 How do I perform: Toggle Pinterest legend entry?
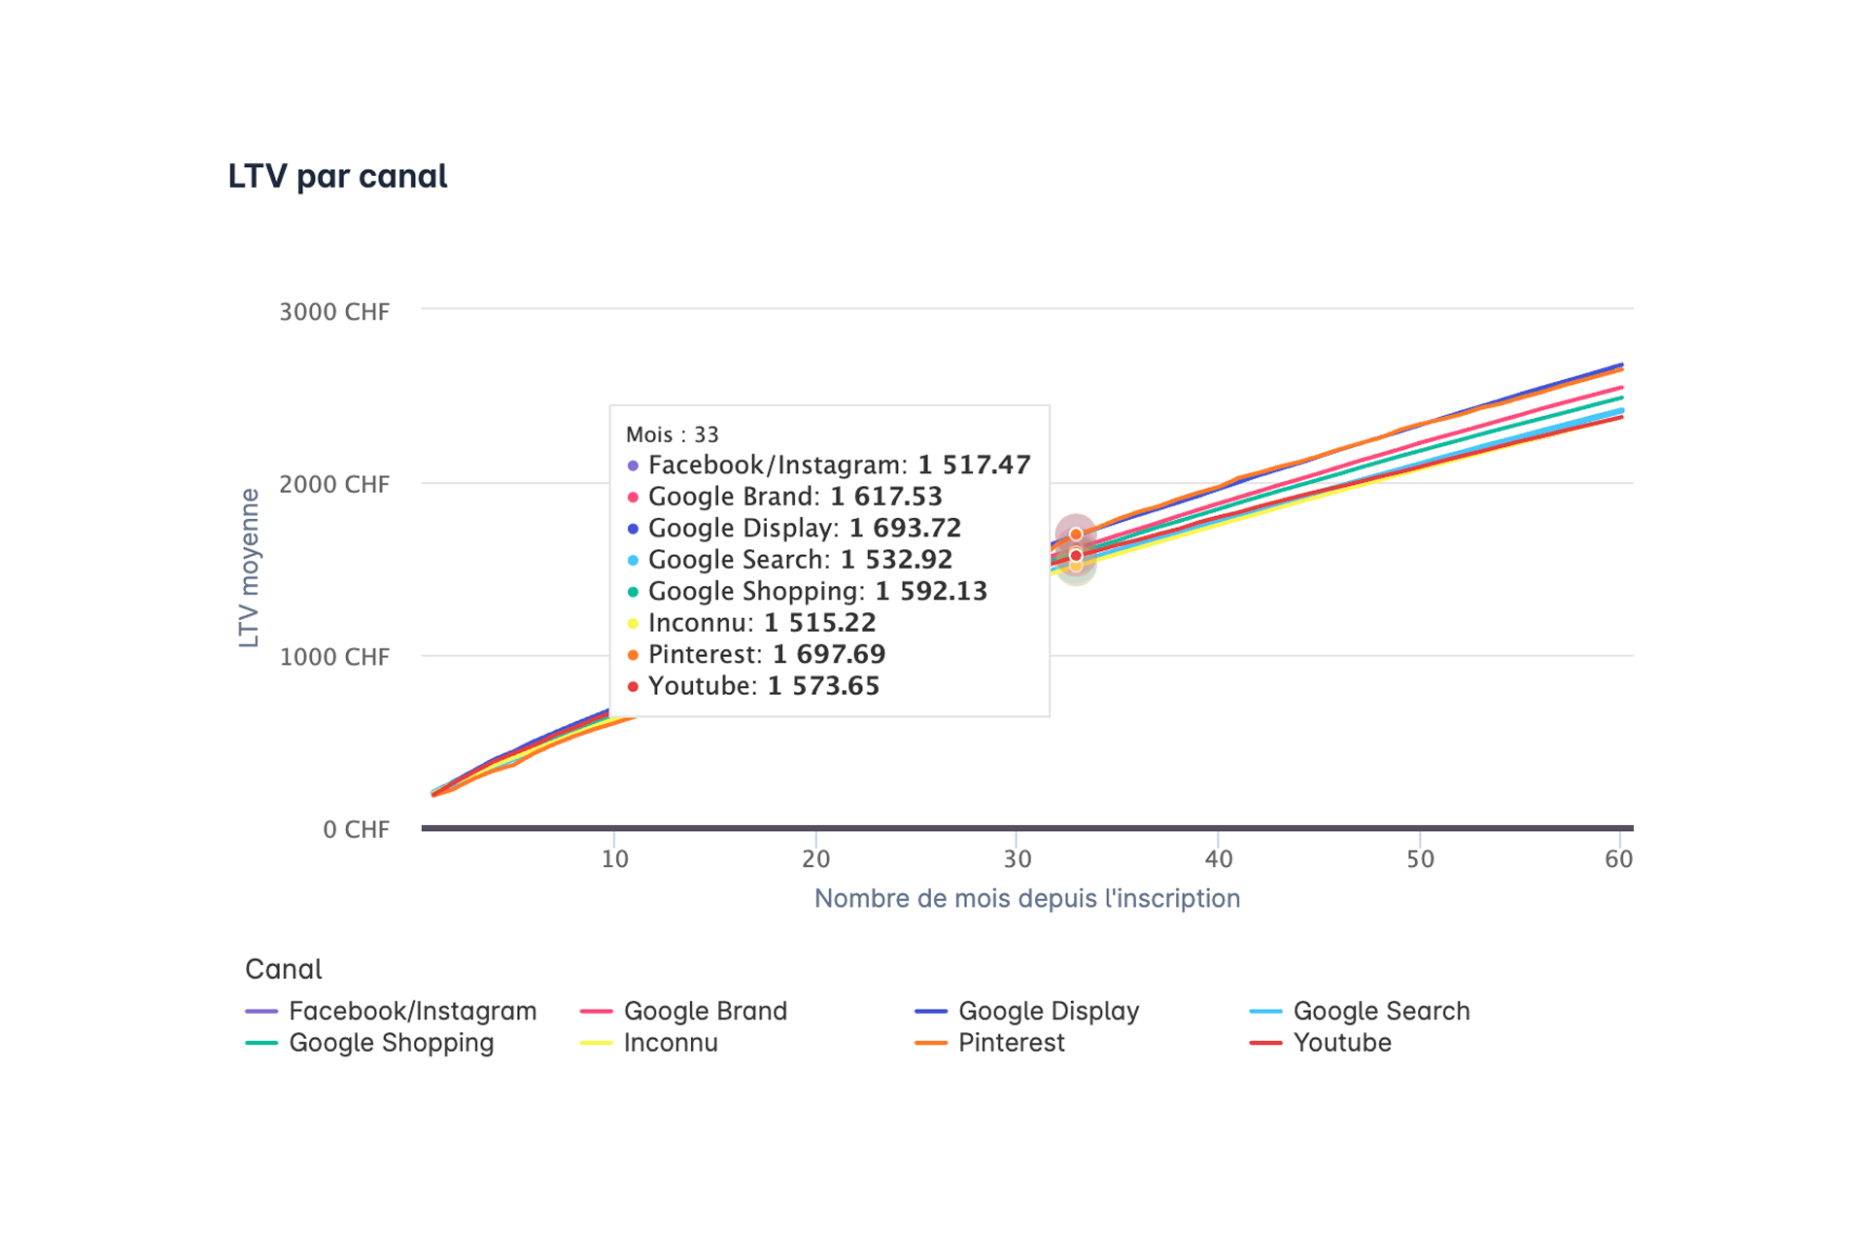click(989, 1043)
